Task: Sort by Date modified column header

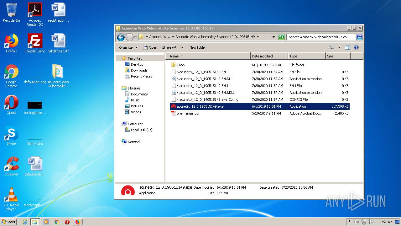Action: [269, 56]
